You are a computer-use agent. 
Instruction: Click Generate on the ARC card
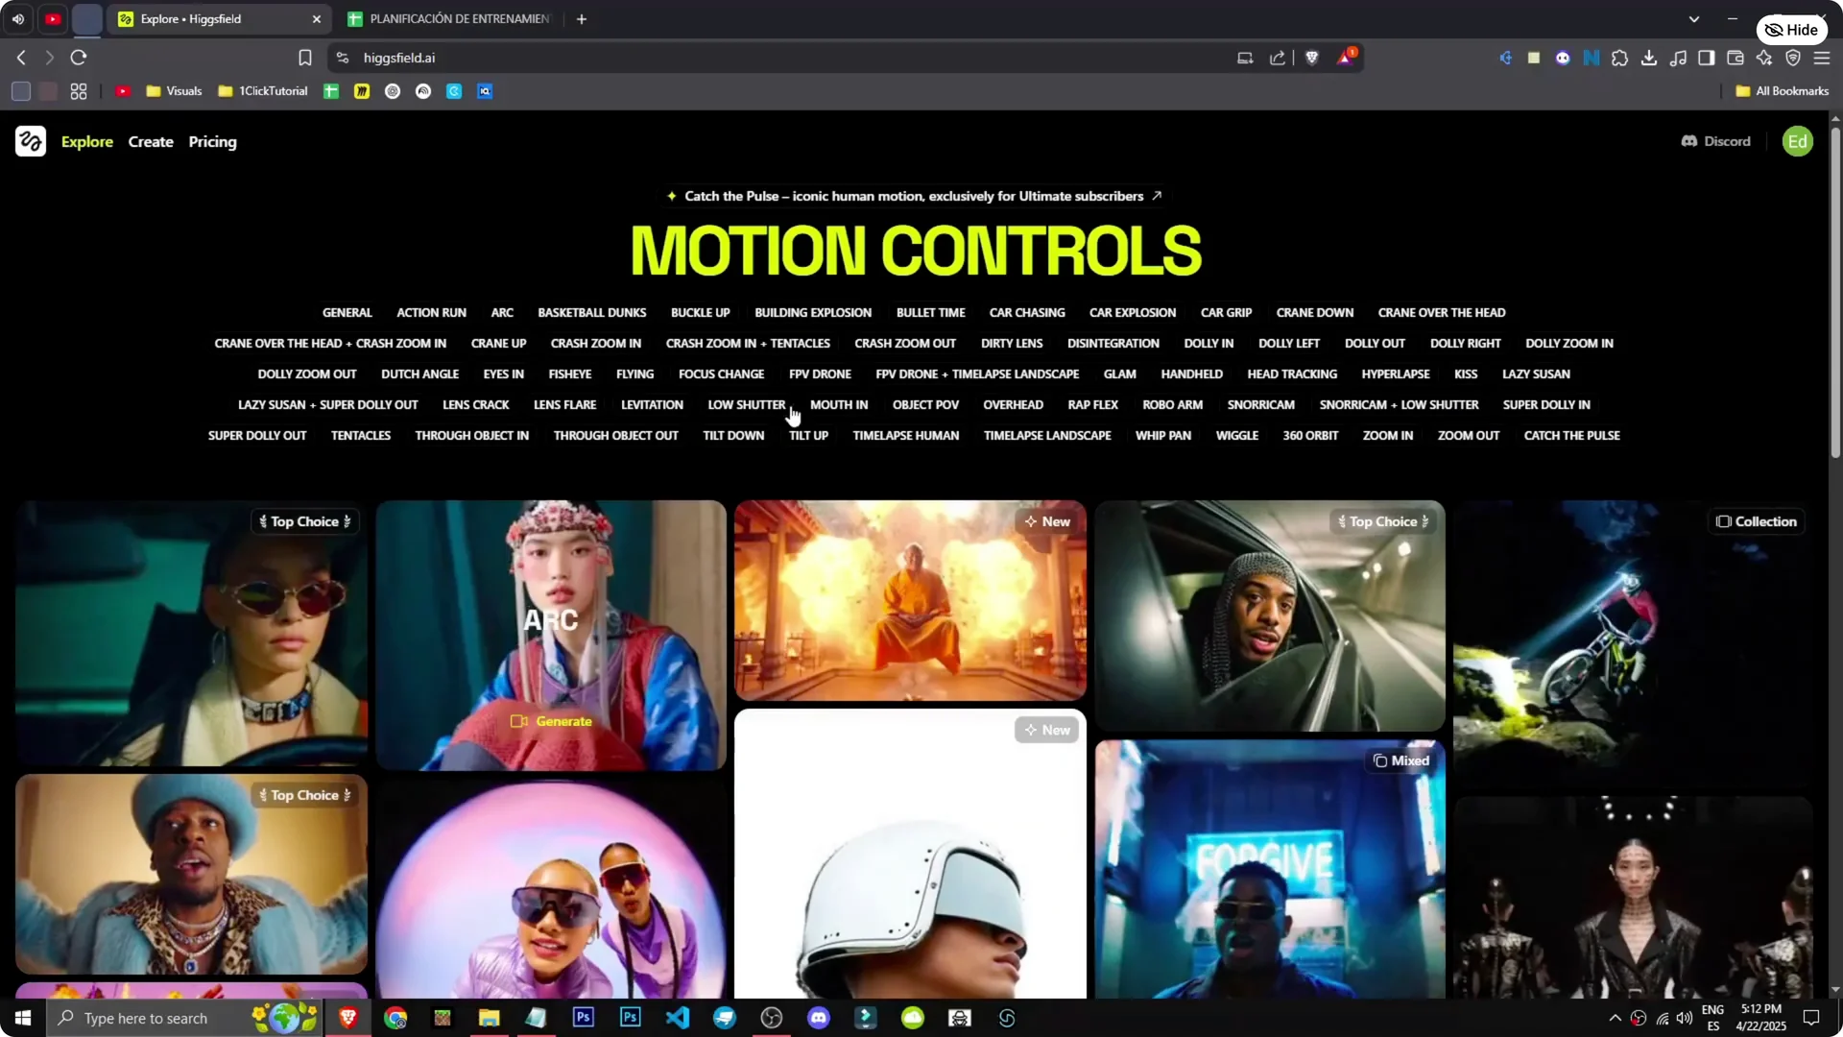(x=552, y=721)
